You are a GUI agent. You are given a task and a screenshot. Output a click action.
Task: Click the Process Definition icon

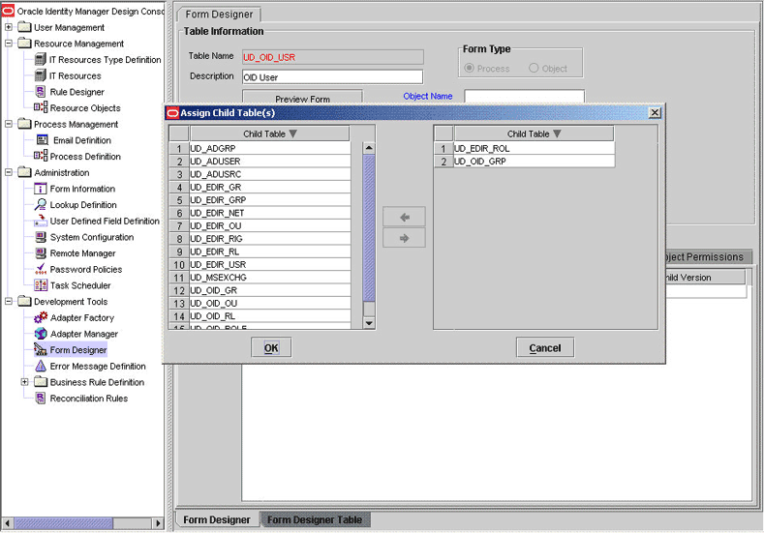[x=41, y=156]
